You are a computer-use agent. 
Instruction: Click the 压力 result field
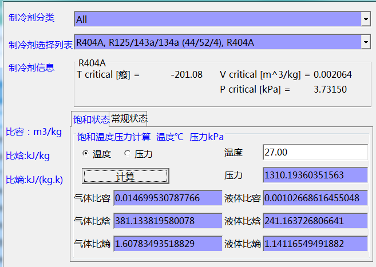click(315, 176)
